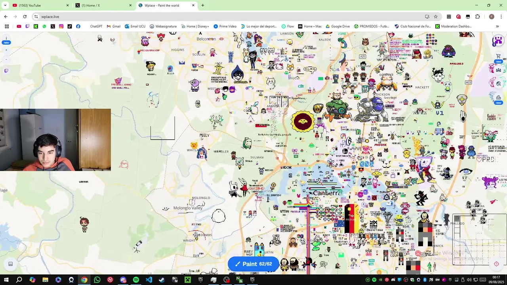
Task: Open the leaderboard chart icon
Action: (498, 97)
